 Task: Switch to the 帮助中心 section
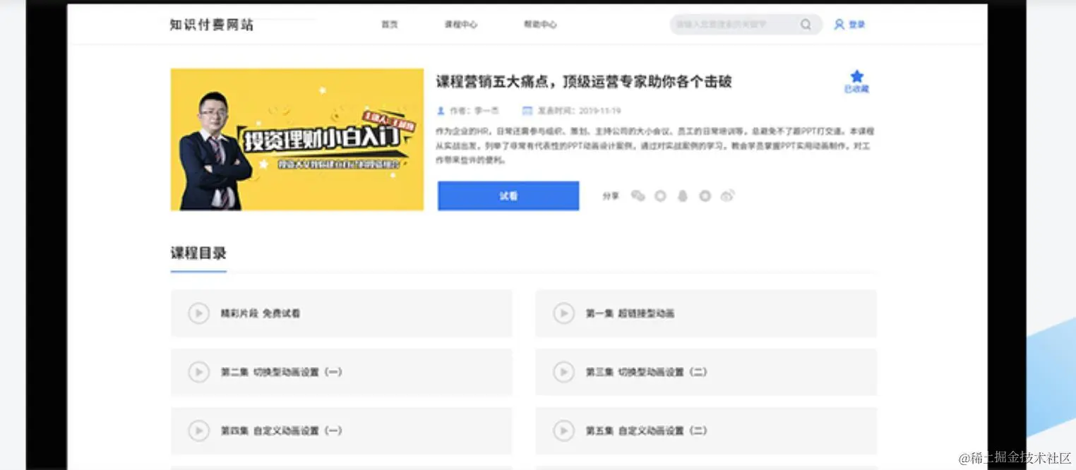(539, 24)
